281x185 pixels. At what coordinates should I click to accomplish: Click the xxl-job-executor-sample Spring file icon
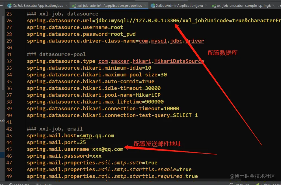point(214,6)
